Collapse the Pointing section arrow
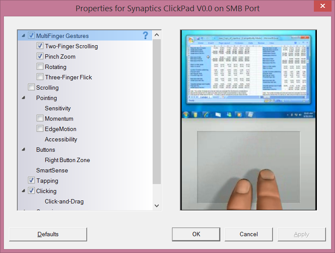This screenshot has width=335, height=253. point(23,98)
